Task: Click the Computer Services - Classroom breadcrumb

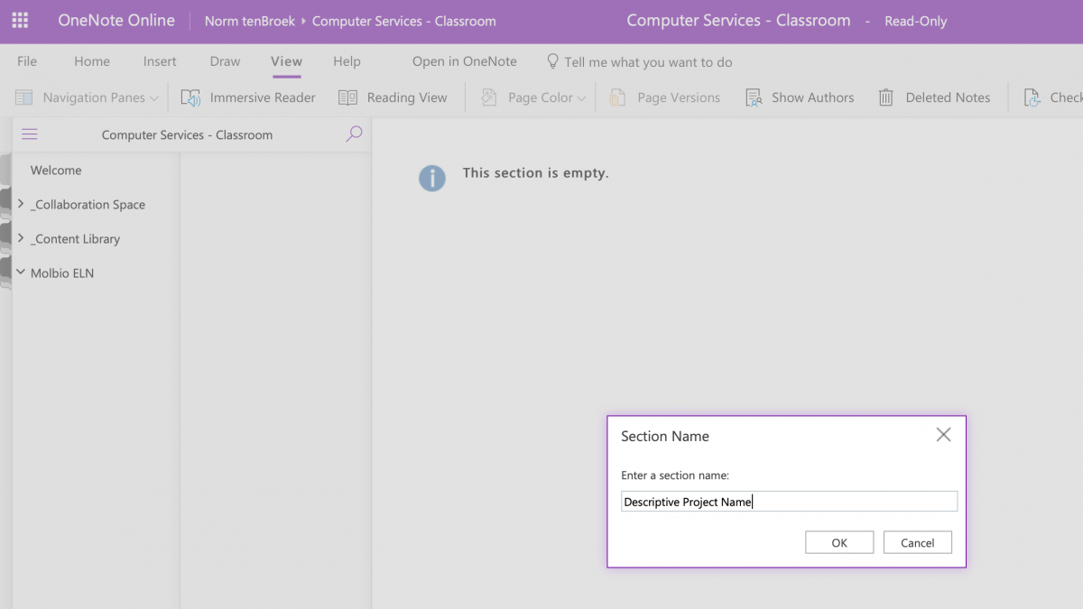Action: tap(403, 21)
